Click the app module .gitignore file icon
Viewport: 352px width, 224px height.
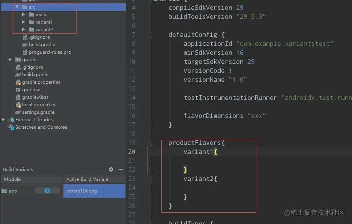pyautogui.click(x=25, y=37)
